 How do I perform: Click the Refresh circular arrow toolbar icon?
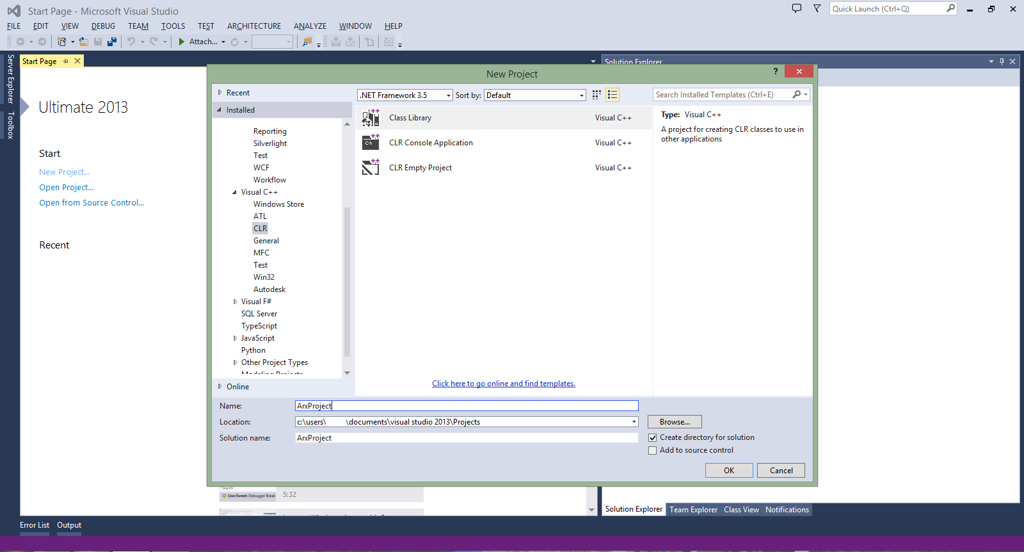click(235, 42)
